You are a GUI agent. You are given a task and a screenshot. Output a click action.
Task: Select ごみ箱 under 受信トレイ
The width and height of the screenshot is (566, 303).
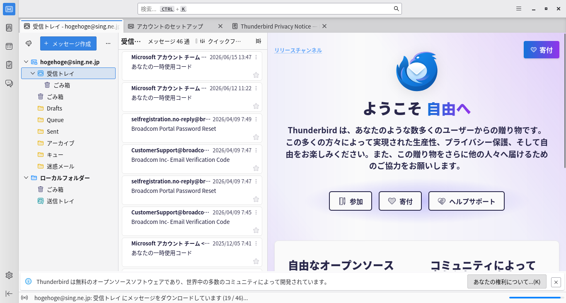68,85
